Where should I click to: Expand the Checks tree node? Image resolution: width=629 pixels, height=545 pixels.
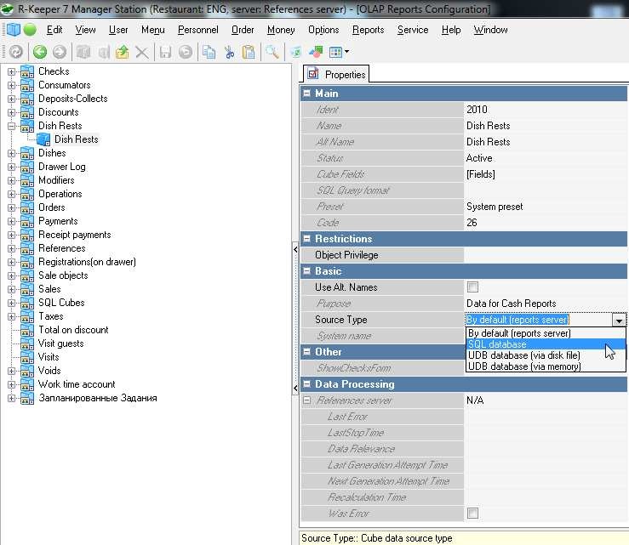[12, 71]
